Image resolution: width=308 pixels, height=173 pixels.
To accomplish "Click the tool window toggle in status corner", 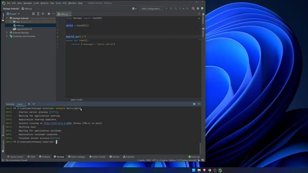I will coord(3,160).
